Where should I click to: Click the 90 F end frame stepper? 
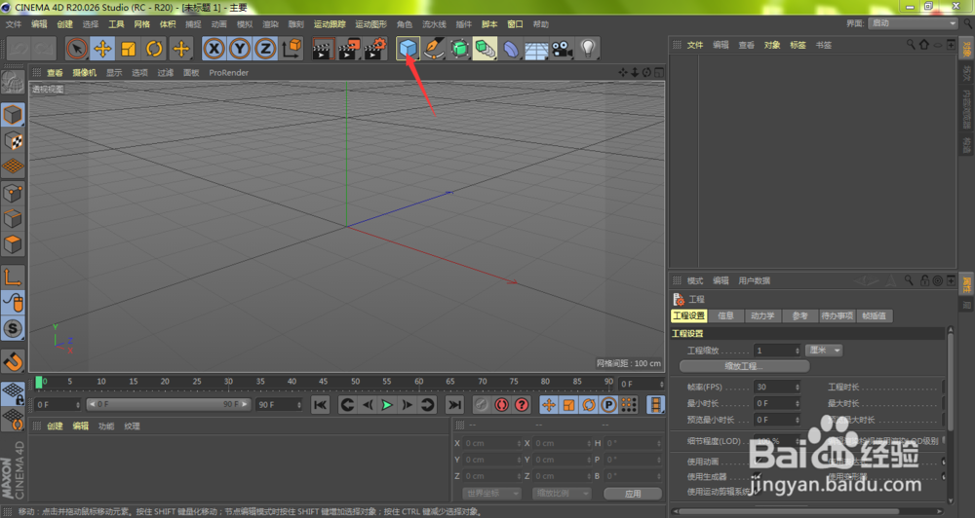click(299, 405)
